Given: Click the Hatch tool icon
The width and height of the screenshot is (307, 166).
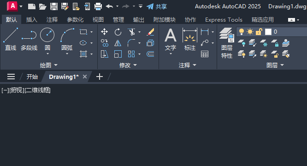Looking at the screenshot, I should 83,54.
